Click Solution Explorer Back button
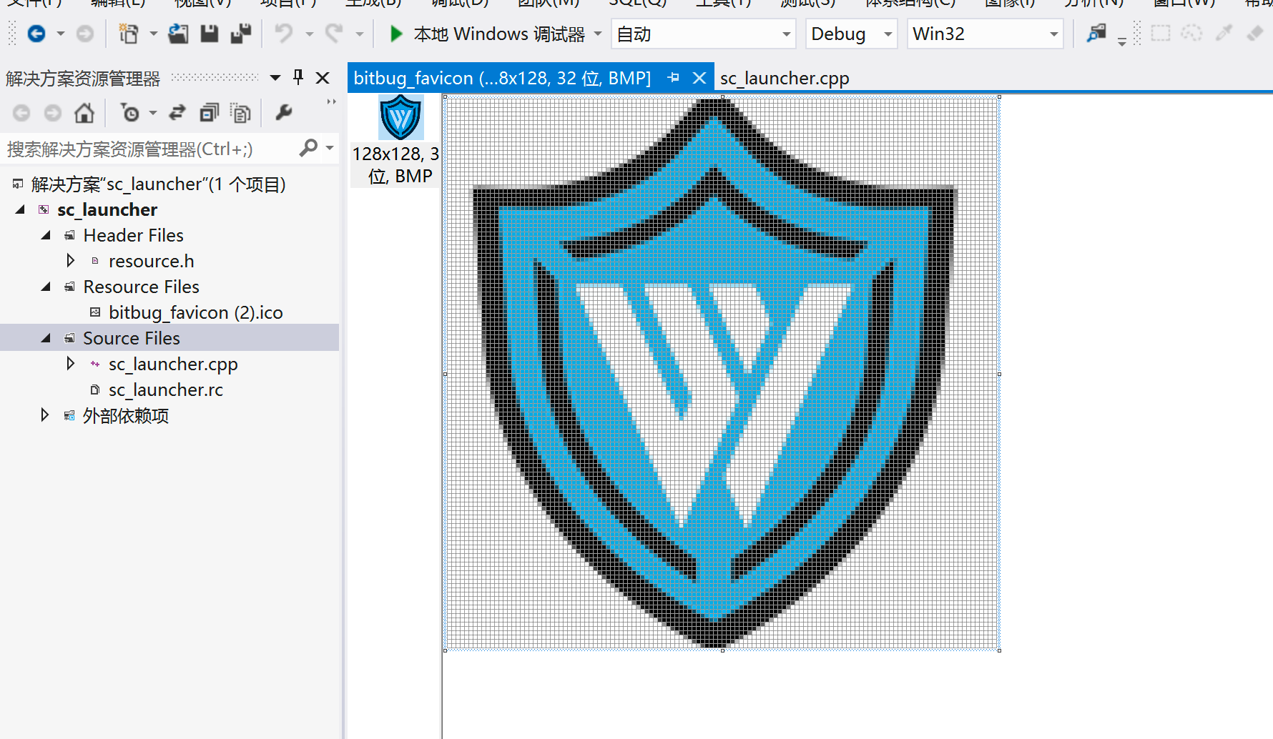 pos(21,113)
